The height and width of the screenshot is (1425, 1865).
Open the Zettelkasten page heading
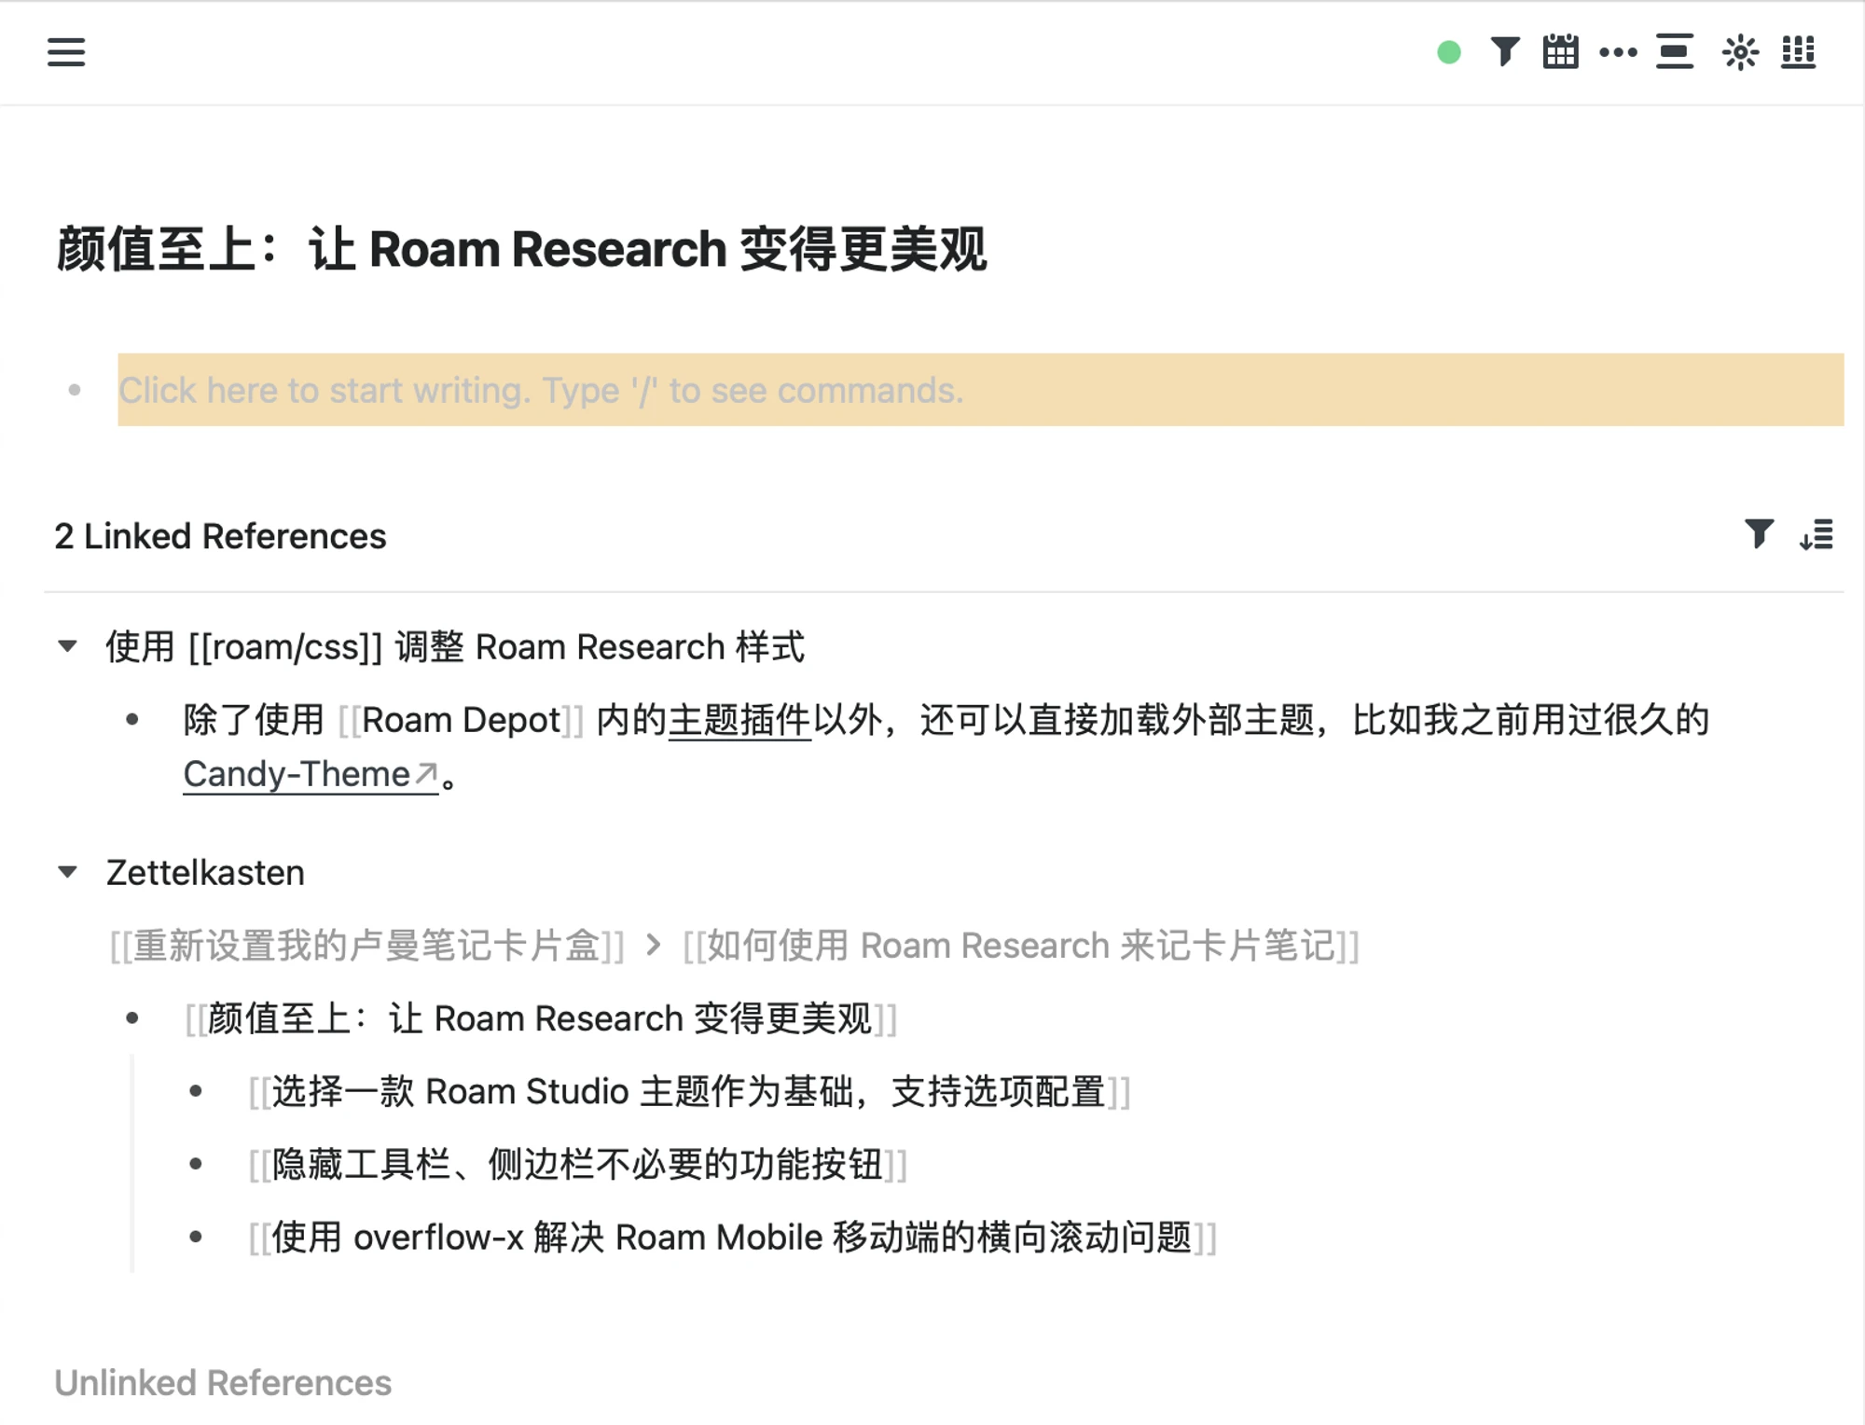coord(205,873)
